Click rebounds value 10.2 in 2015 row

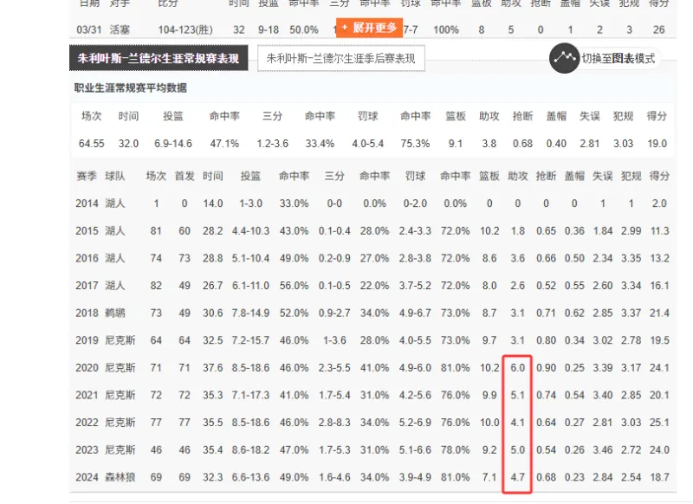click(x=489, y=231)
